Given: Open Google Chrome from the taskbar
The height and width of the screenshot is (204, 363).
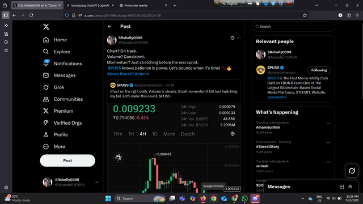Looking at the screenshot, I should click(x=213, y=198).
